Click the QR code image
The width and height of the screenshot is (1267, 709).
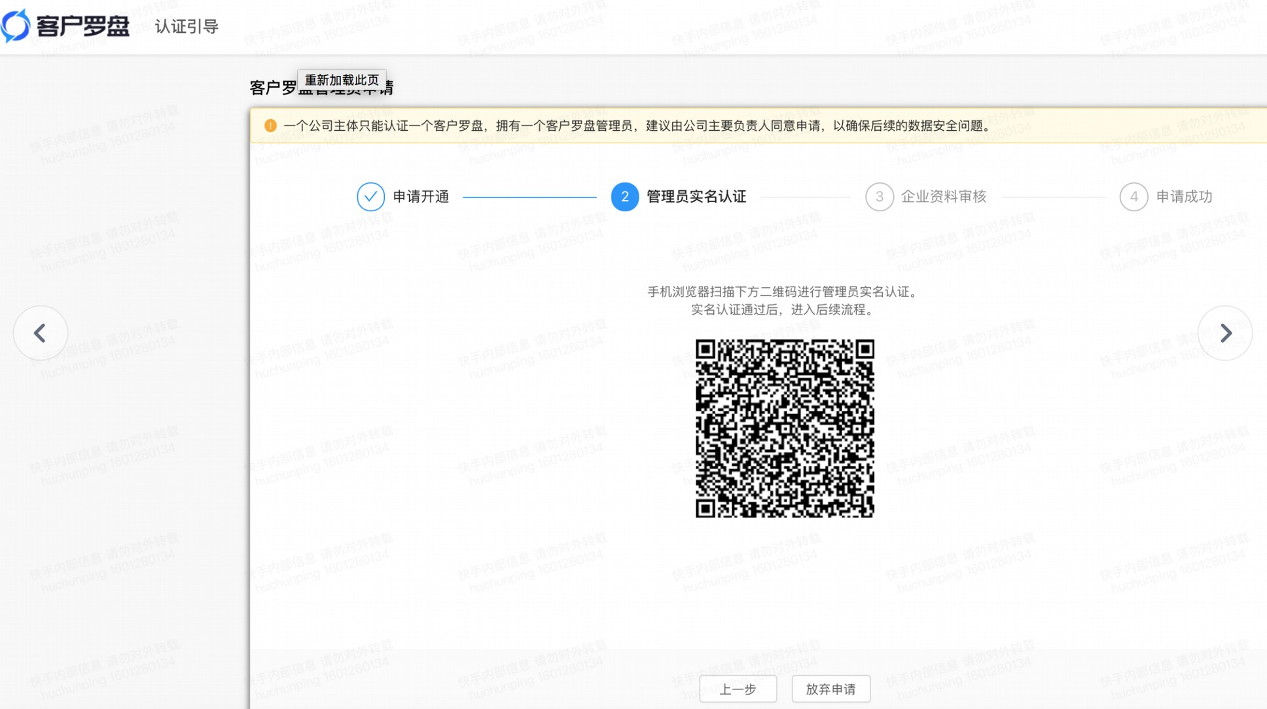tap(784, 428)
